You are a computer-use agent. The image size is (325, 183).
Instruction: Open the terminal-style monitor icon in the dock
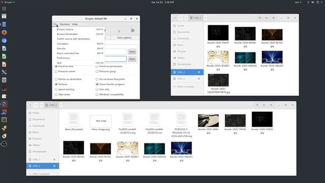pyautogui.click(x=4, y=120)
